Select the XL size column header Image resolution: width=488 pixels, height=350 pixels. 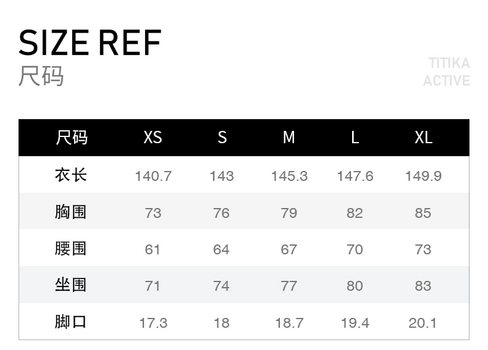(x=423, y=137)
